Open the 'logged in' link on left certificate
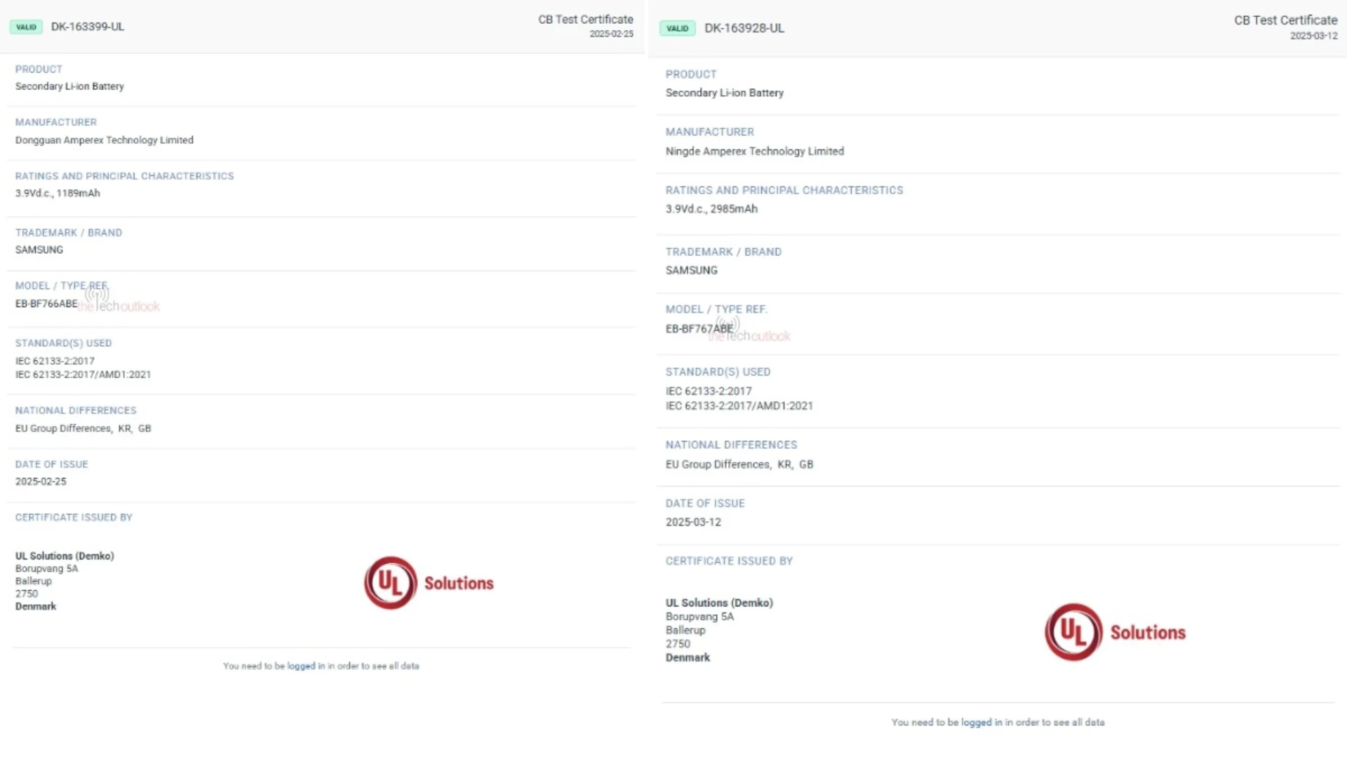The height and width of the screenshot is (757, 1347). pyautogui.click(x=306, y=666)
